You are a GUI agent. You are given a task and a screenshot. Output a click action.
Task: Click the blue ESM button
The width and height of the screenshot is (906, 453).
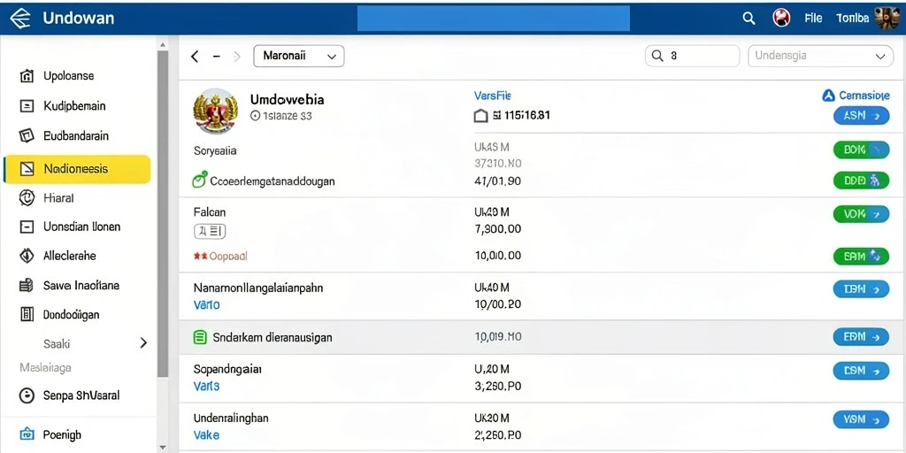[x=861, y=371]
